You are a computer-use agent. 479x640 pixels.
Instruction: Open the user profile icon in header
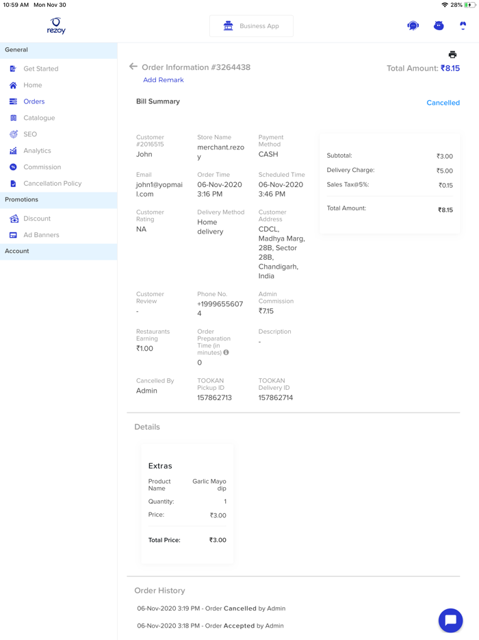click(463, 26)
